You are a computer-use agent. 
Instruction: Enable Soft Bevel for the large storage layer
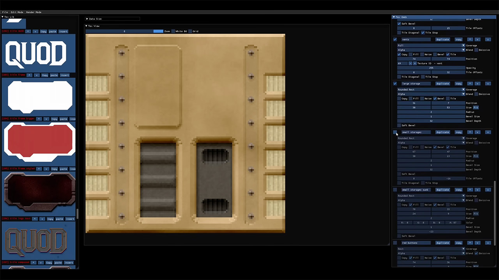pos(400,125)
